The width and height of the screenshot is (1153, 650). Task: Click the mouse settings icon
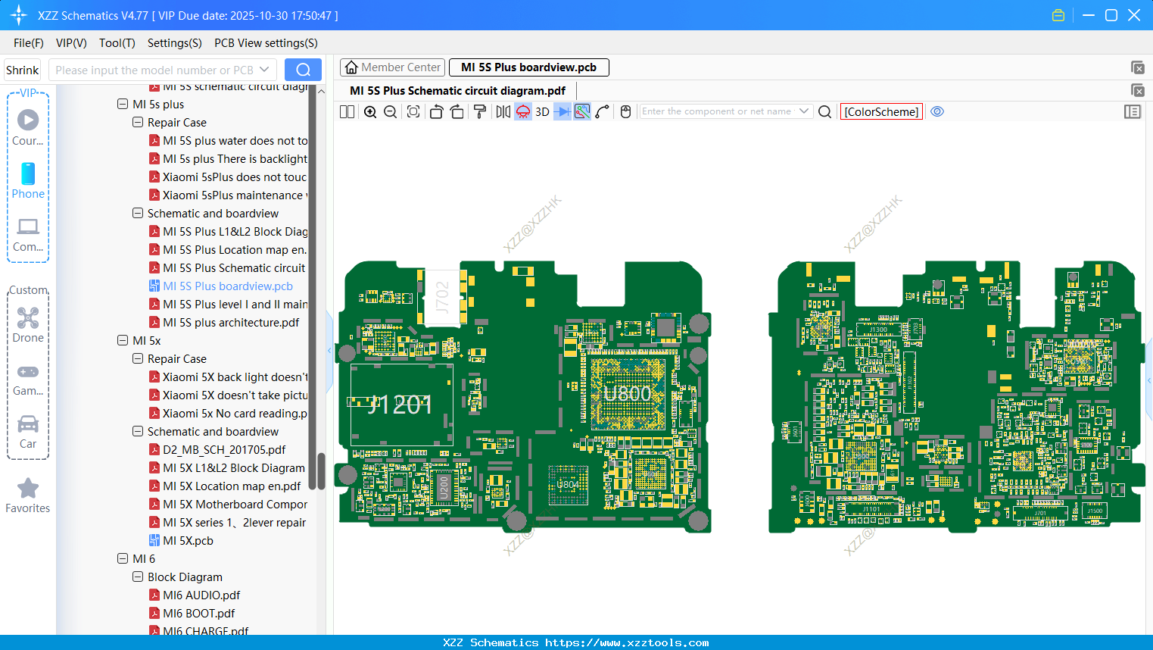pos(625,112)
